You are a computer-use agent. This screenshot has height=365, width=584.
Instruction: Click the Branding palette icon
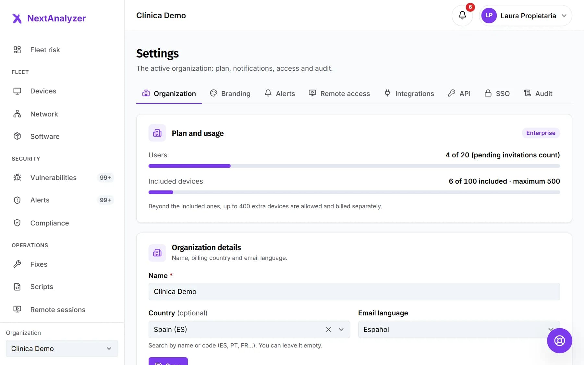tap(213, 93)
